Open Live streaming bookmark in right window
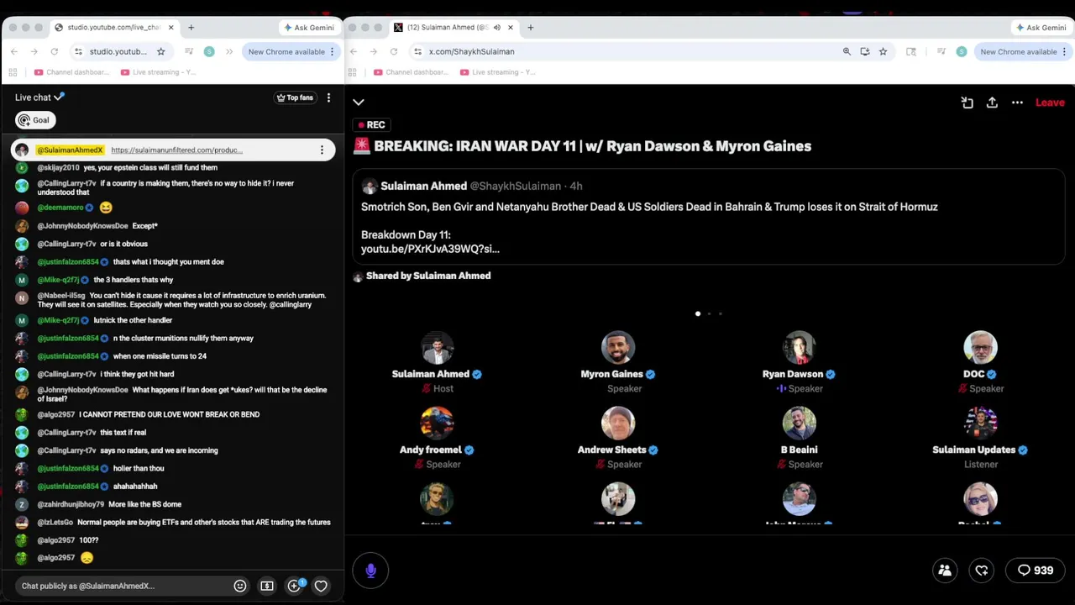 tap(498, 72)
